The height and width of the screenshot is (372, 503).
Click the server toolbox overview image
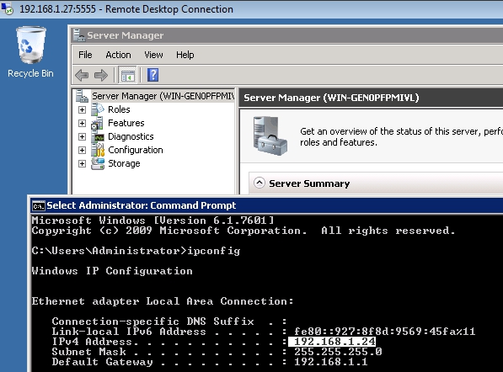click(270, 136)
